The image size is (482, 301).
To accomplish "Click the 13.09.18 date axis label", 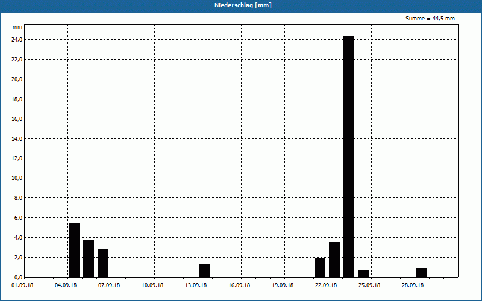I will coord(196,285).
